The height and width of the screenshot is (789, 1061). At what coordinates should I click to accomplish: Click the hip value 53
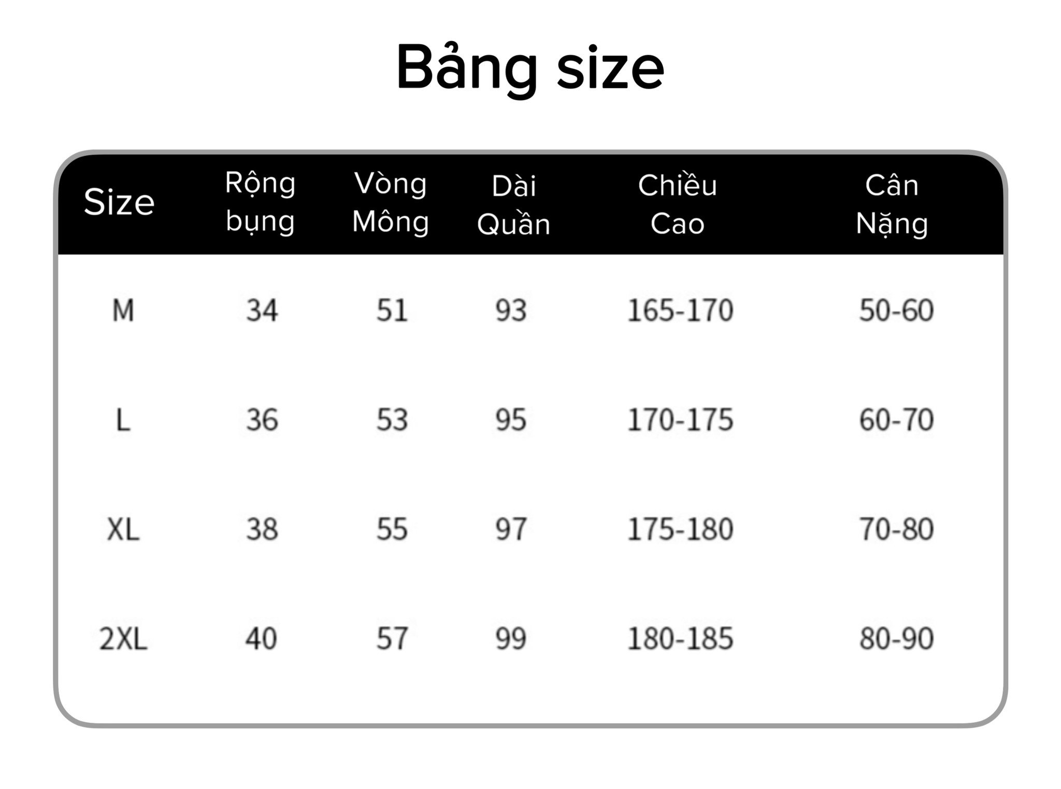[x=392, y=420]
